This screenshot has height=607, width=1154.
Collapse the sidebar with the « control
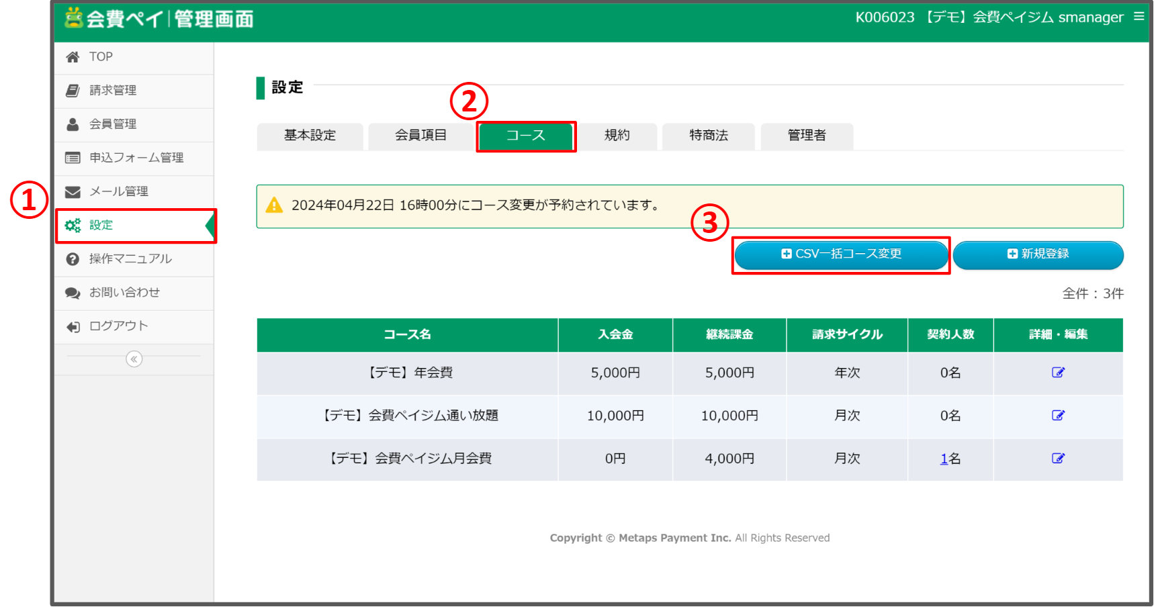coord(134,359)
